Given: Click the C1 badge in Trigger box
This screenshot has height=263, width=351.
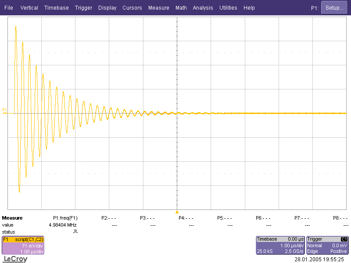Looking at the screenshot, I should pos(344,239).
